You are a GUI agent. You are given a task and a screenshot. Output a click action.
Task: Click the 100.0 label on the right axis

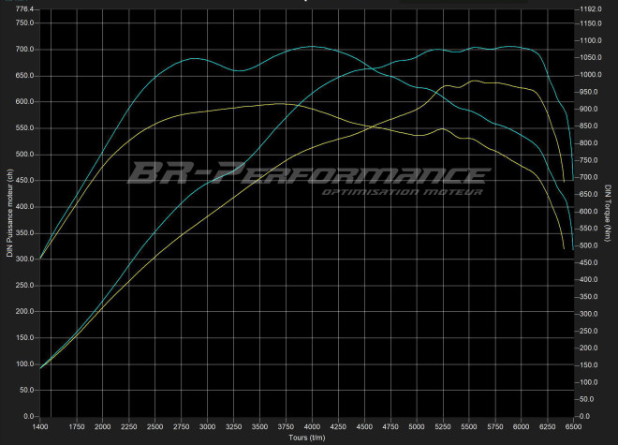589,382
